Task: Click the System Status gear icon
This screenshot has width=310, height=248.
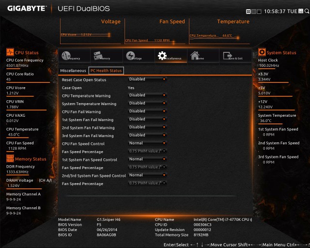Action: pyautogui.click(x=262, y=52)
